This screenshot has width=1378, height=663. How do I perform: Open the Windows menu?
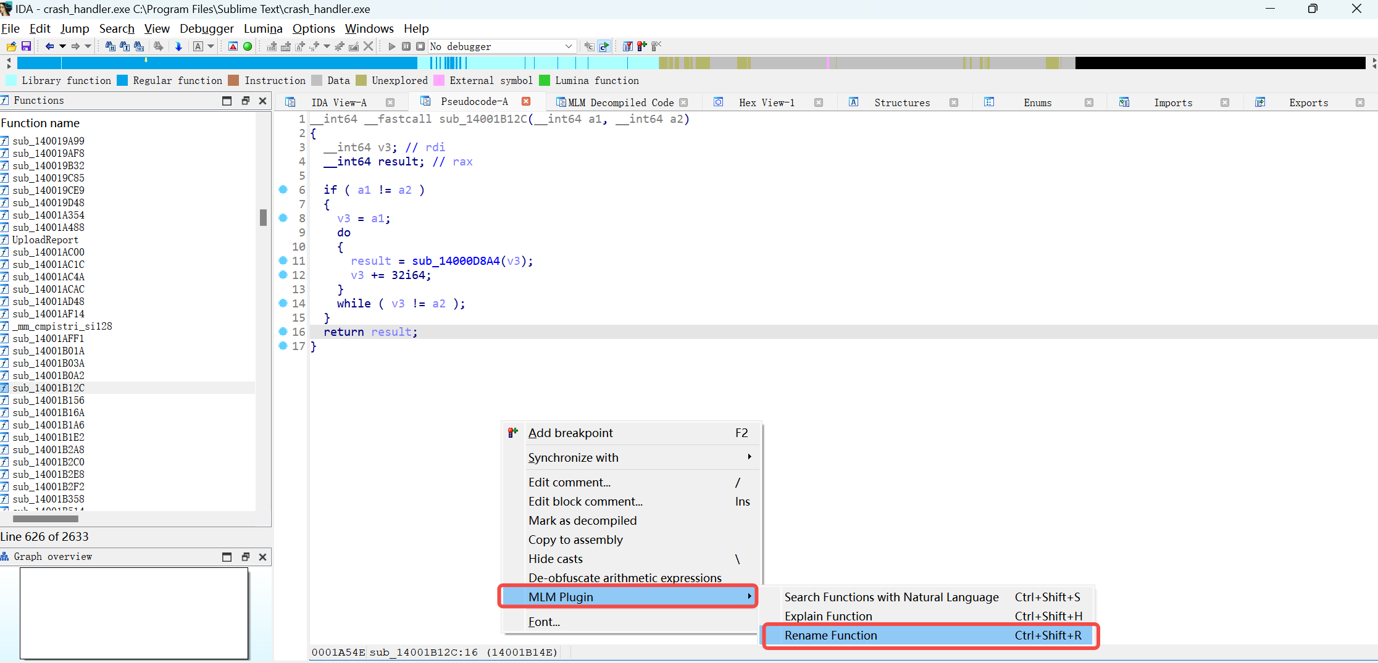click(x=369, y=28)
